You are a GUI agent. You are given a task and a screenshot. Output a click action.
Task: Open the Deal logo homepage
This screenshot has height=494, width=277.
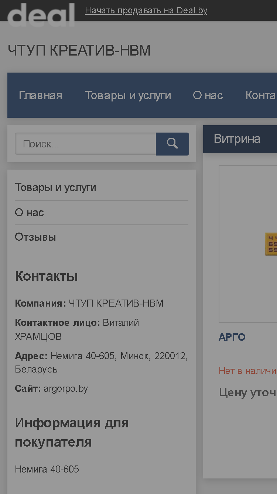point(41,14)
